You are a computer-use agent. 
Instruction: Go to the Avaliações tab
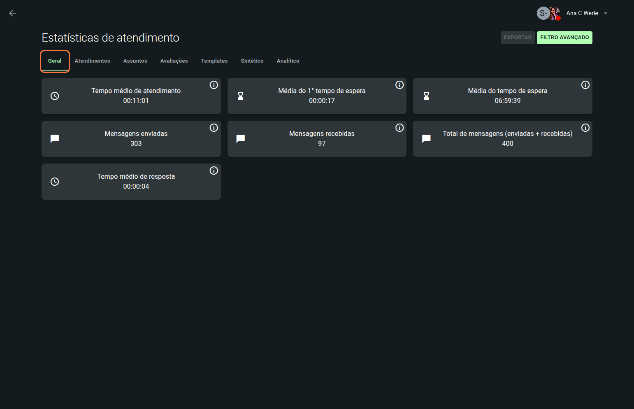(x=174, y=61)
